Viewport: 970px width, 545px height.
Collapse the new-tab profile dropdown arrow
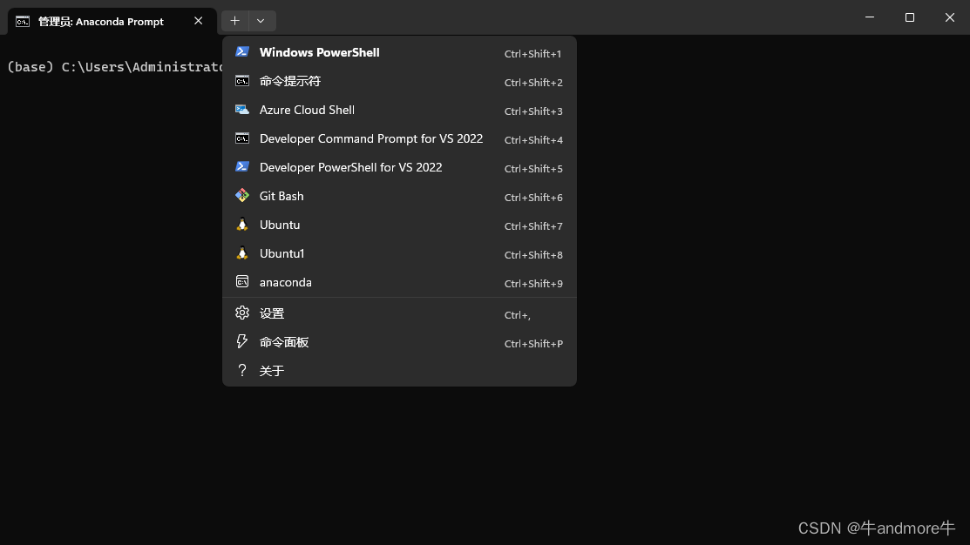[x=261, y=21]
